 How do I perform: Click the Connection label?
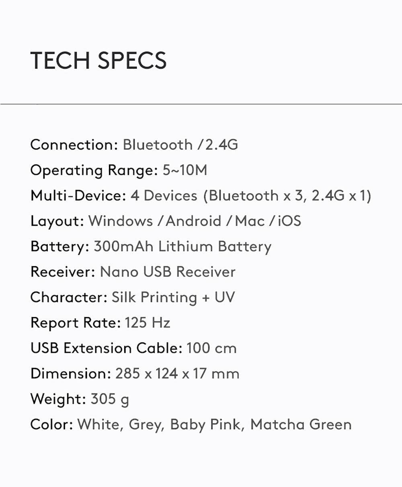tap(74, 145)
